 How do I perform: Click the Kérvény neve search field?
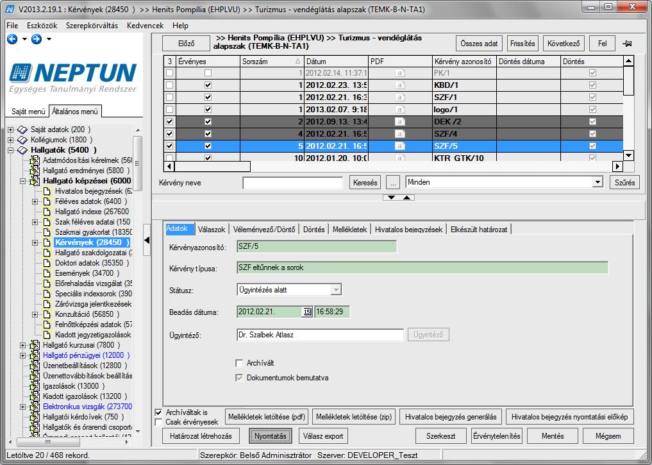tap(293, 183)
